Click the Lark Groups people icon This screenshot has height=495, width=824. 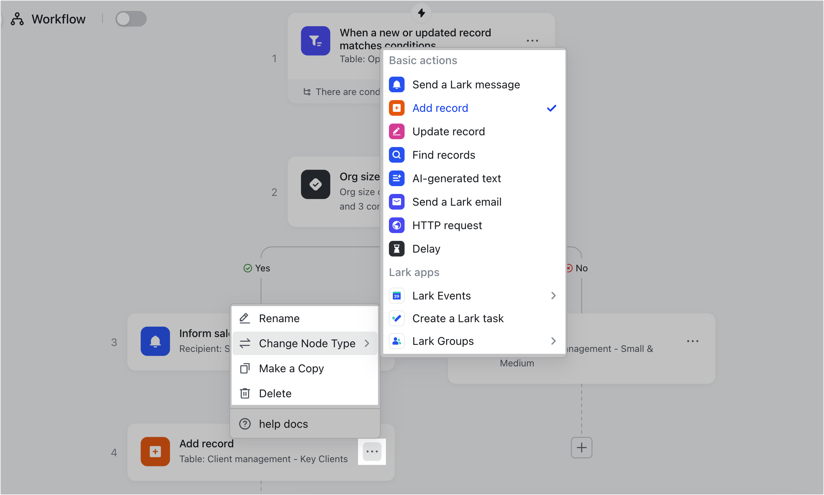tap(397, 341)
